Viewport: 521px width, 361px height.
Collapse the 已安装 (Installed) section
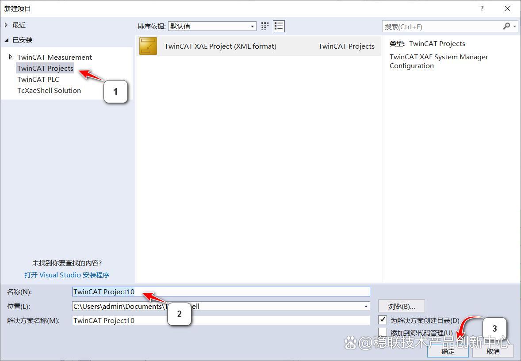[x=7, y=40]
